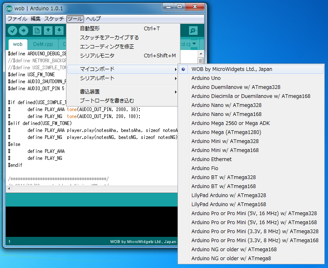Select Pro Mini (3.3V, 8 MHz) w/ ATmega168
The image size is (328, 268).
251,241
